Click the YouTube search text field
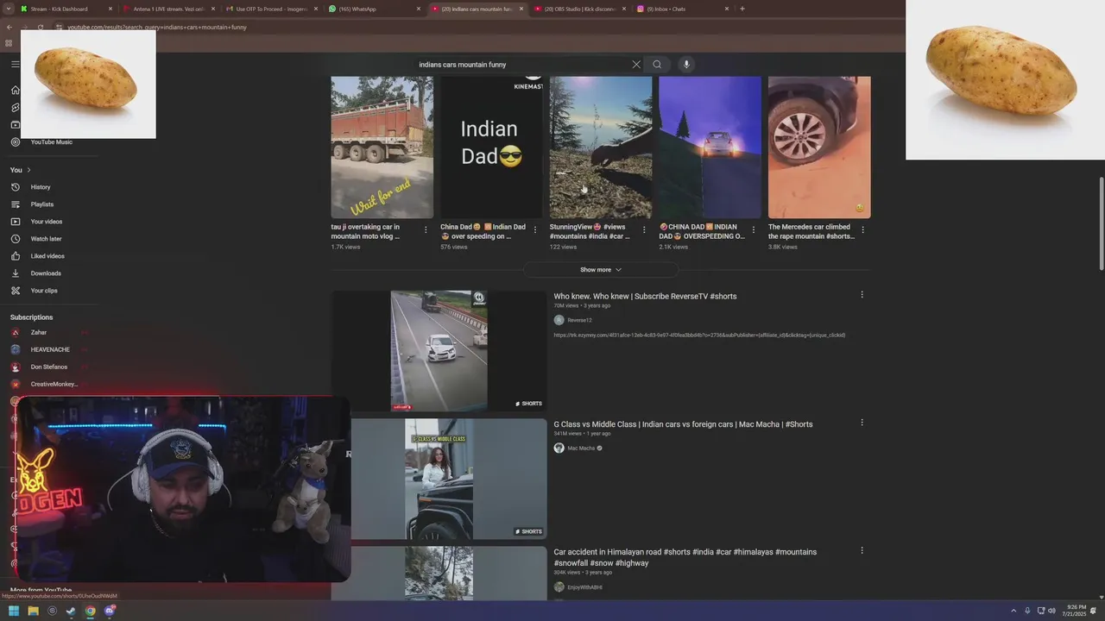The height and width of the screenshot is (621, 1105). coord(522,65)
